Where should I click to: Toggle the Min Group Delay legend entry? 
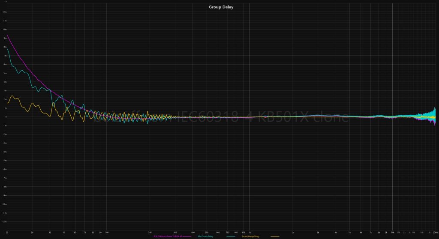tap(205, 236)
